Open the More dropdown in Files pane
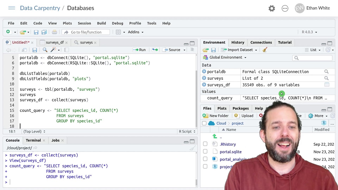 (x=318, y=116)
